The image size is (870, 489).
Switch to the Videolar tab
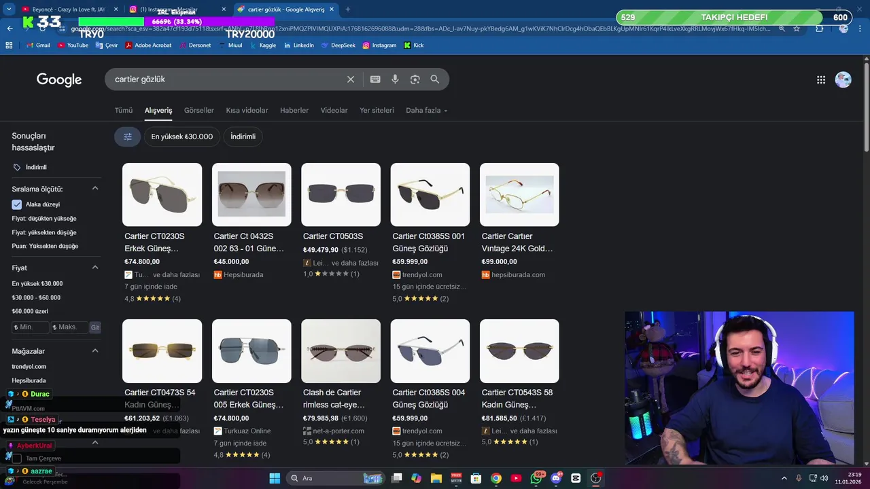[334, 111]
